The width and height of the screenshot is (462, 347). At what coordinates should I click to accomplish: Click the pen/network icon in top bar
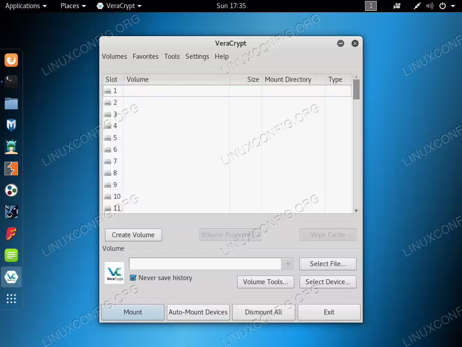tap(417, 6)
